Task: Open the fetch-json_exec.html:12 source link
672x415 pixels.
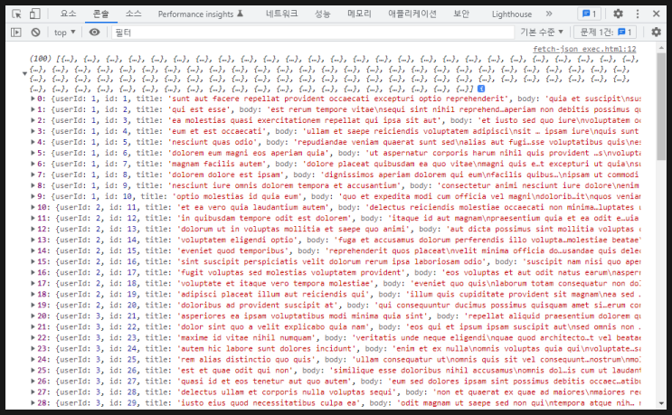Action: click(x=584, y=49)
